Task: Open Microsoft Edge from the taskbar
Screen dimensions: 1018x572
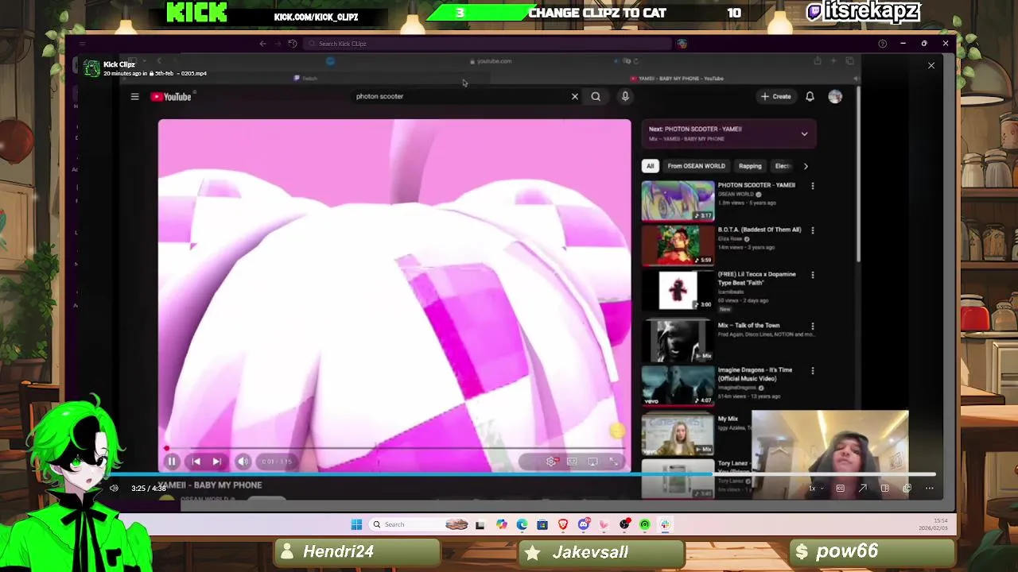Action: click(522, 524)
